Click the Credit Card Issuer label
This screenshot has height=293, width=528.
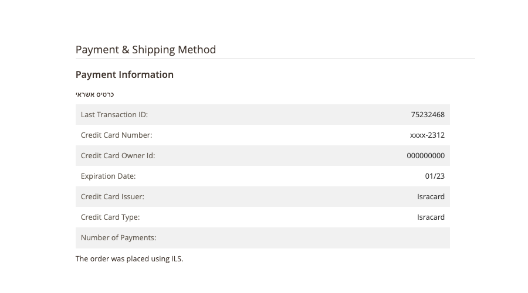[113, 197]
